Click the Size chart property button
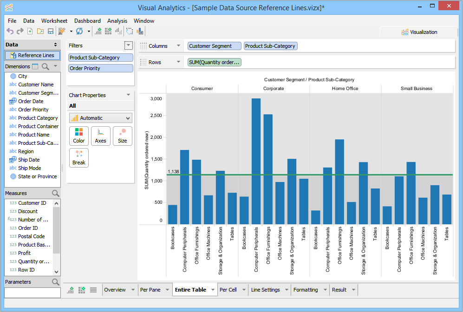Image resolution: width=463 pixels, height=312 pixels. (123, 136)
